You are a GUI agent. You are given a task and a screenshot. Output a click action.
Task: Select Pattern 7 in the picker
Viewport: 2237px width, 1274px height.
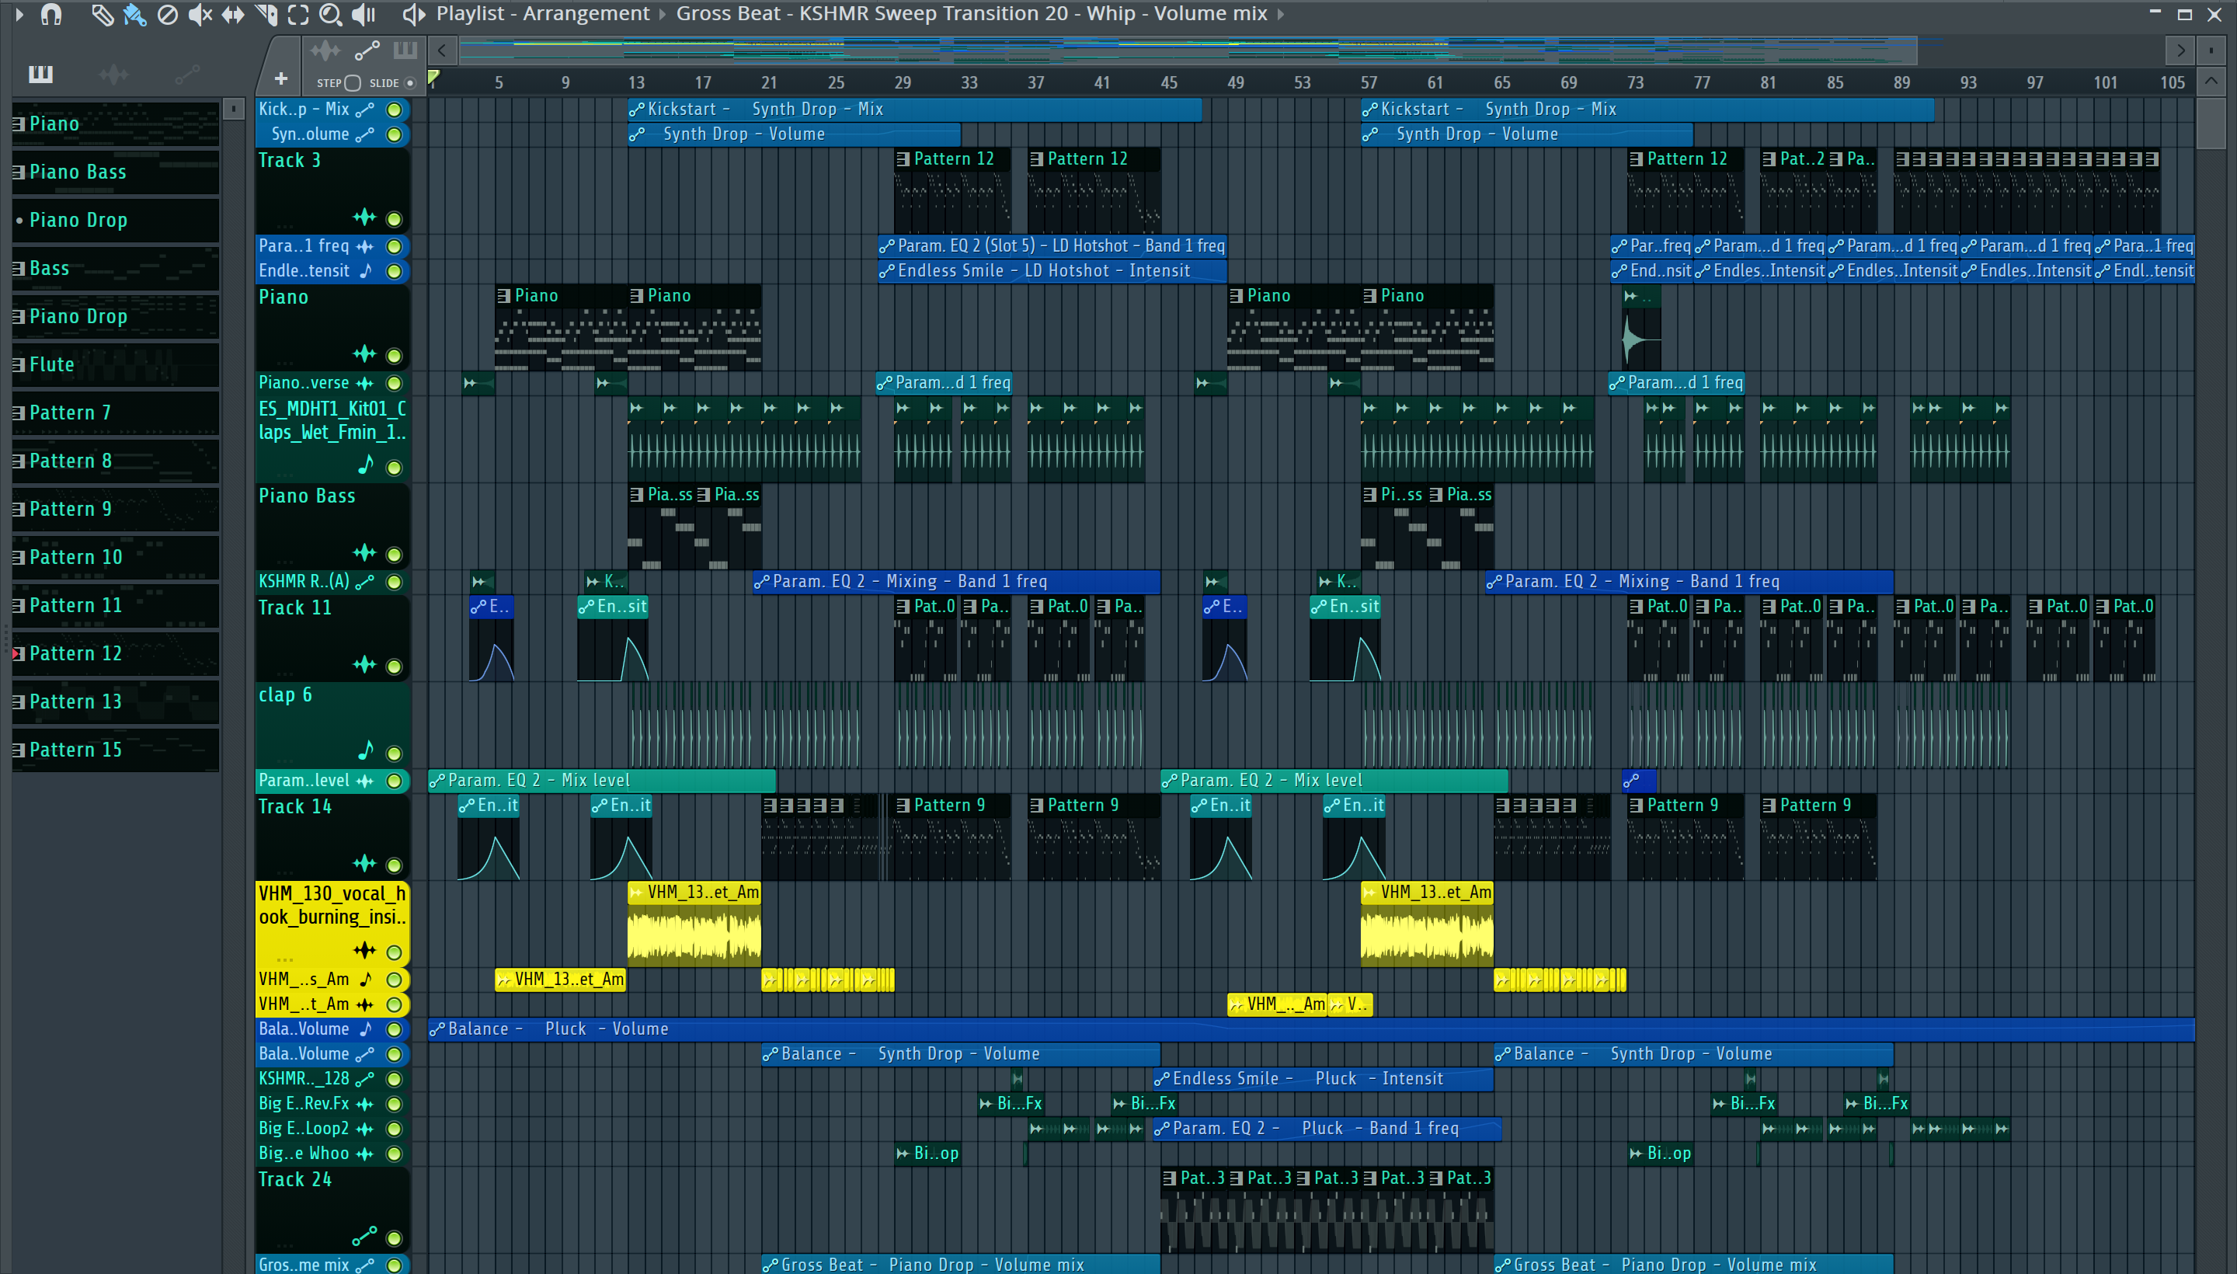(x=116, y=412)
